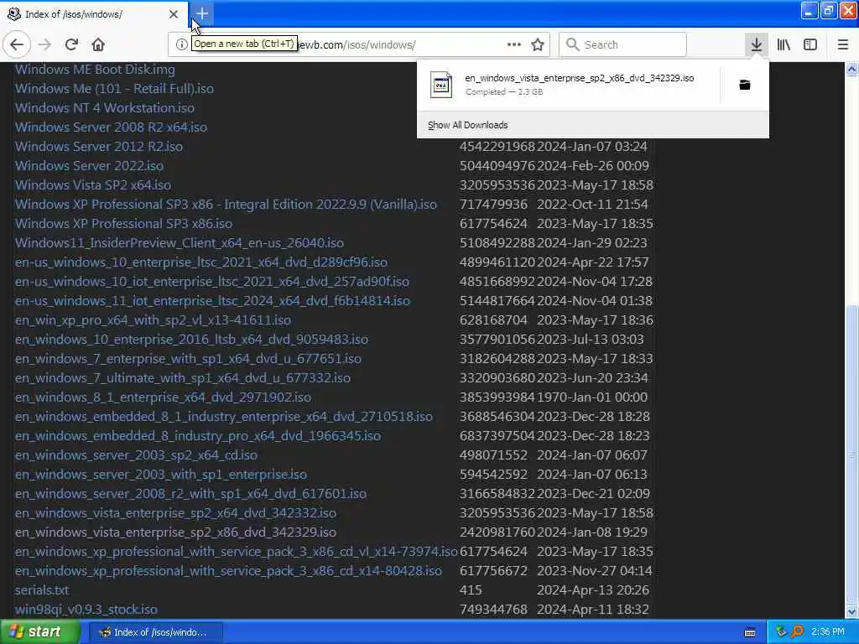The height and width of the screenshot is (644, 859).
Task: Open page actions three-dot menu
Action: (514, 44)
